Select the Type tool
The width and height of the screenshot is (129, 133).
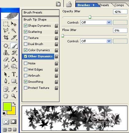tap(14, 74)
